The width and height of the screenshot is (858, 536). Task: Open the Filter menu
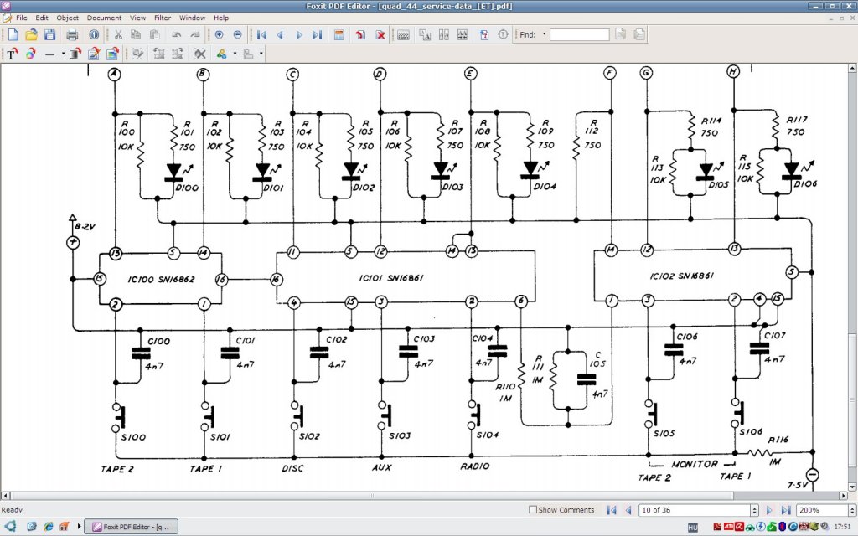(163, 18)
